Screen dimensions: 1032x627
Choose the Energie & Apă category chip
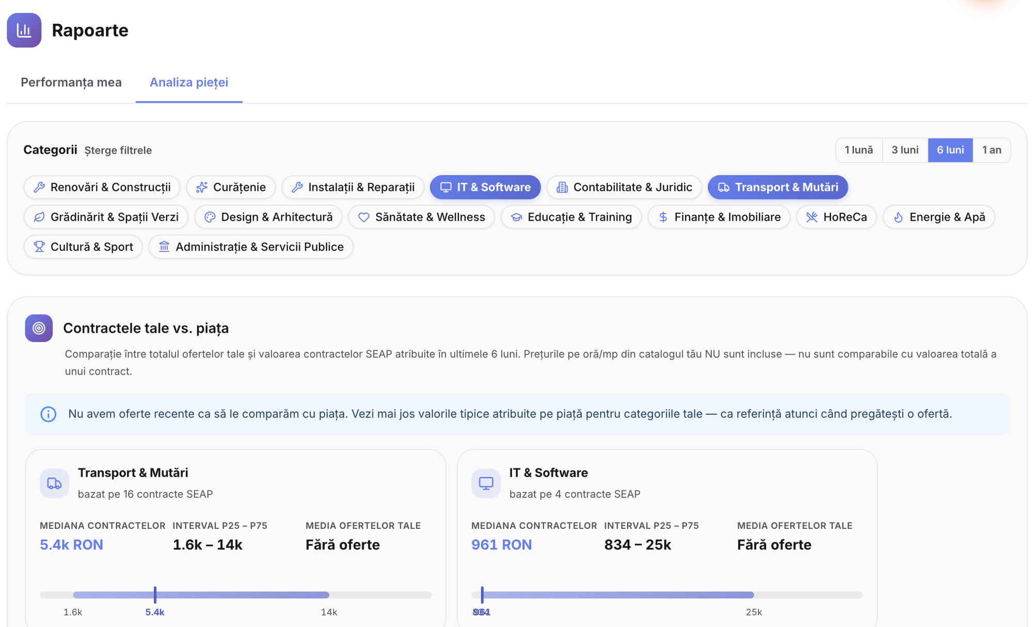[939, 217]
